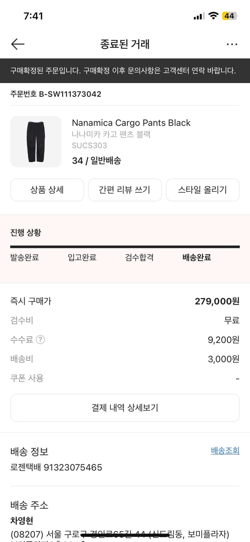Open the Nanamica cargo pants product thumbnail
The image size is (250, 542).
click(36, 141)
